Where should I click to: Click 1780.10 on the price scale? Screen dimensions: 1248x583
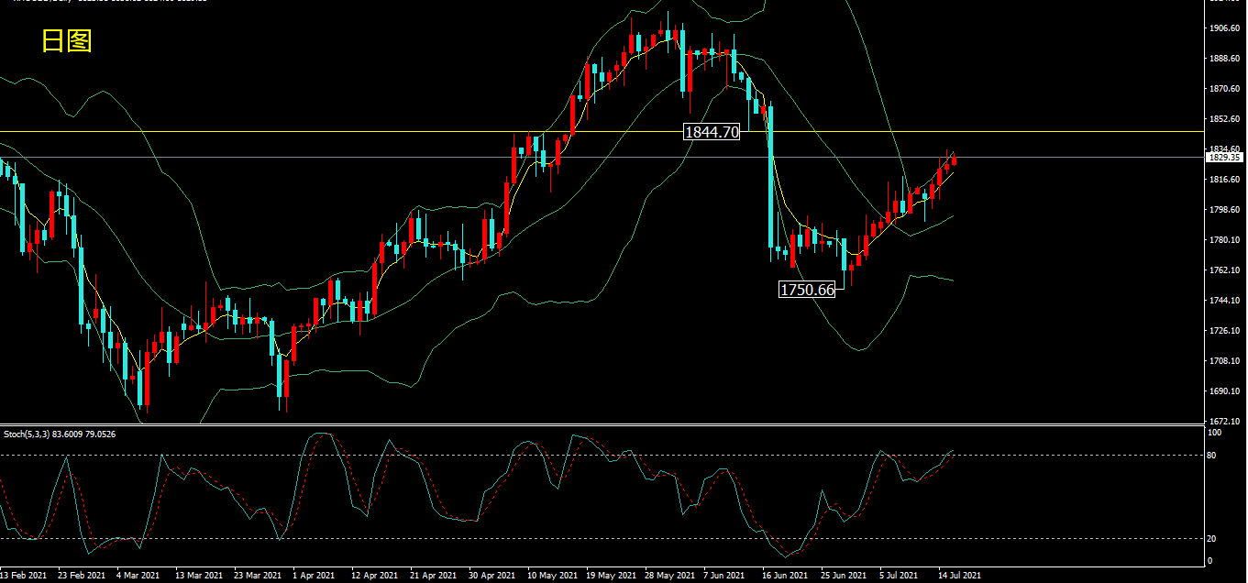tap(1225, 240)
